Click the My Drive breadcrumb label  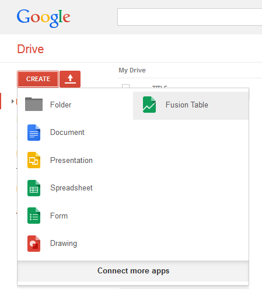point(132,70)
